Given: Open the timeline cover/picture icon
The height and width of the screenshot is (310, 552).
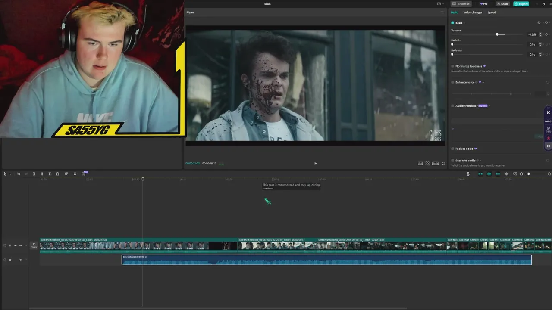Looking at the screenshot, I should click(x=515, y=174).
